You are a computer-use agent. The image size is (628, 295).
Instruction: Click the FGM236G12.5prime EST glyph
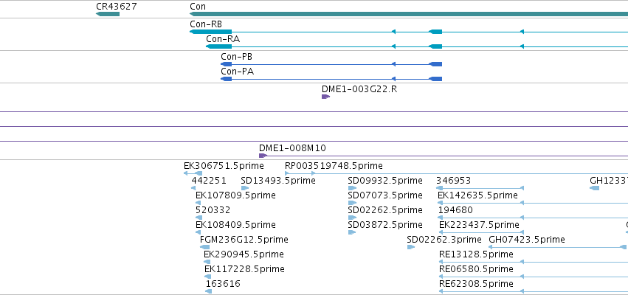tap(204, 247)
